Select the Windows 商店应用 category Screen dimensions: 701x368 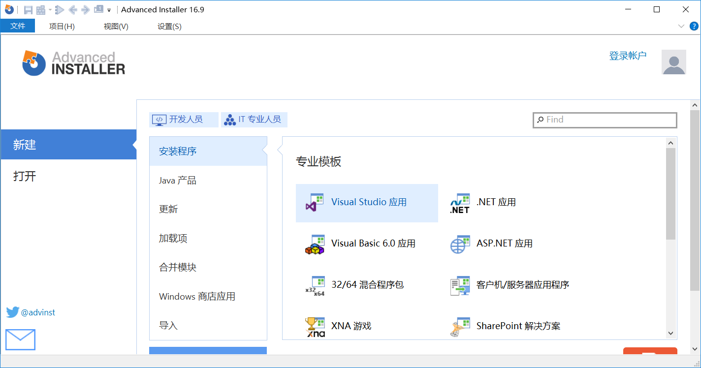pos(208,296)
